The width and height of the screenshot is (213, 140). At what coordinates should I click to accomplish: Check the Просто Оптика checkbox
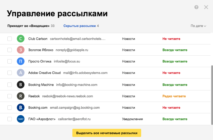click(9, 61)
